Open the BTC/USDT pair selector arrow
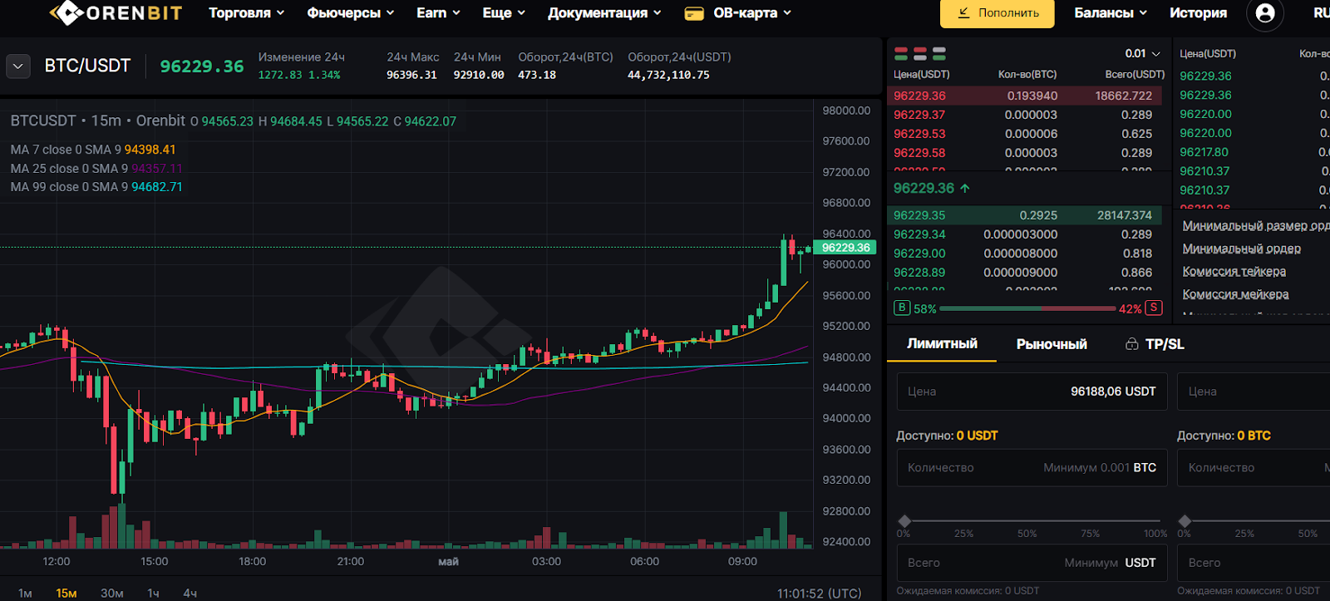Viewport: 1330px width, 601px height. pos(18,67)
